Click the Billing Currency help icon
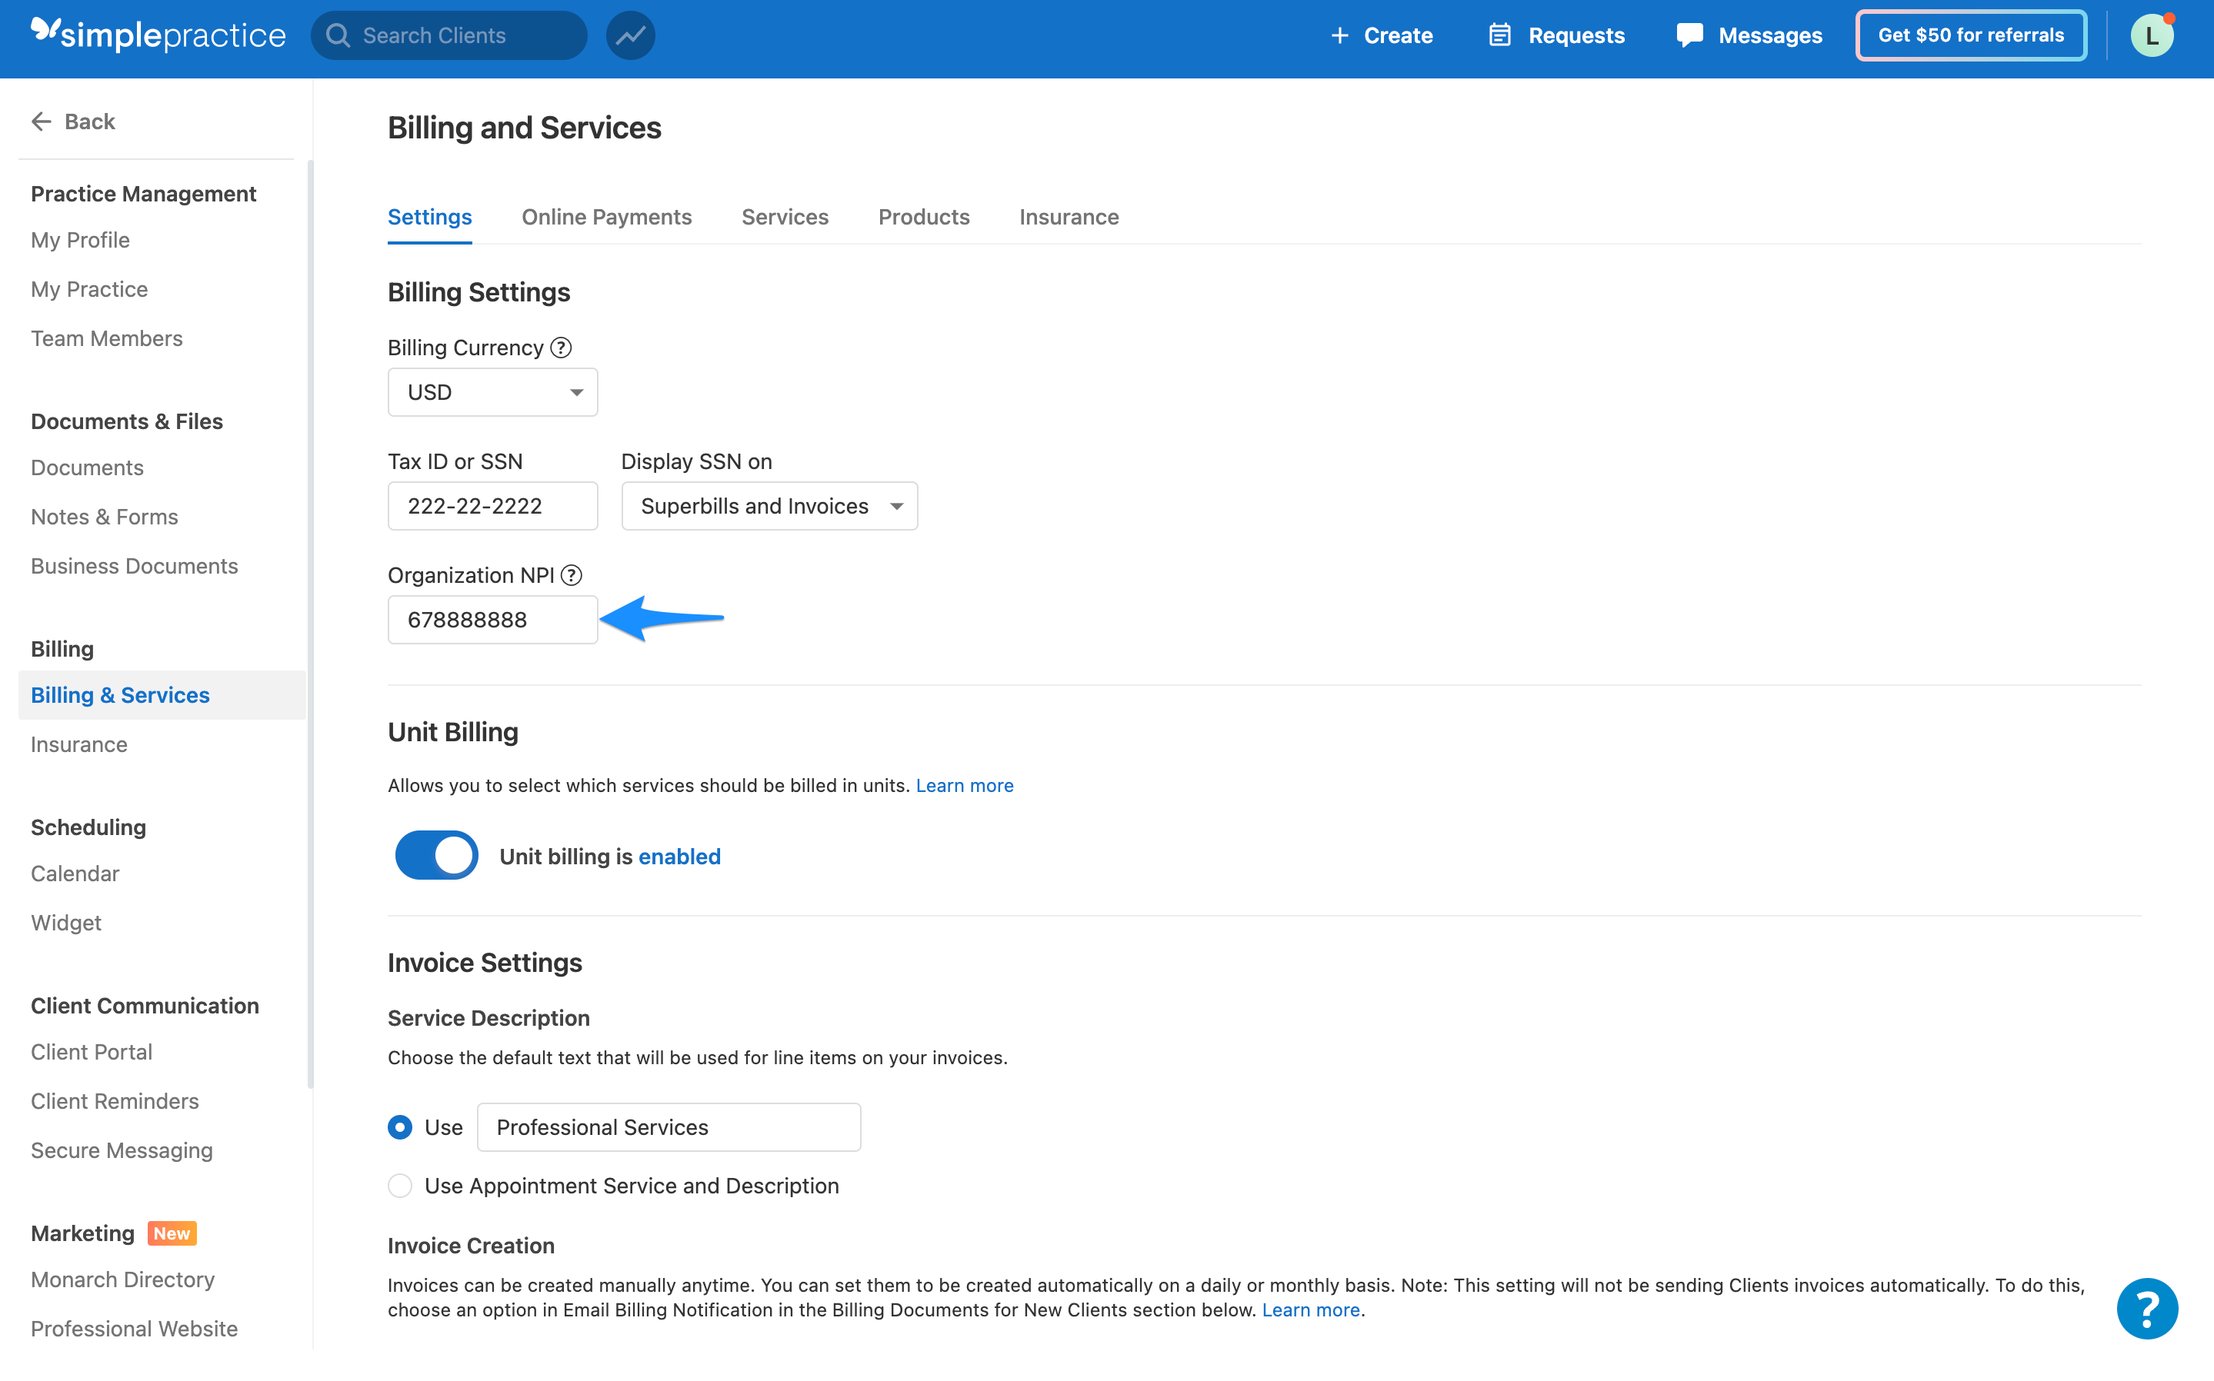The width and height of the screenshot is (2214, 1381). [x=561, y=347]
